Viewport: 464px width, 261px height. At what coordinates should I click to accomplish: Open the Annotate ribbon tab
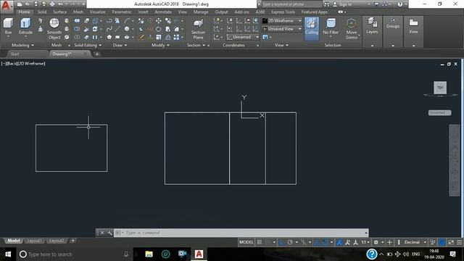click(163, 12)
